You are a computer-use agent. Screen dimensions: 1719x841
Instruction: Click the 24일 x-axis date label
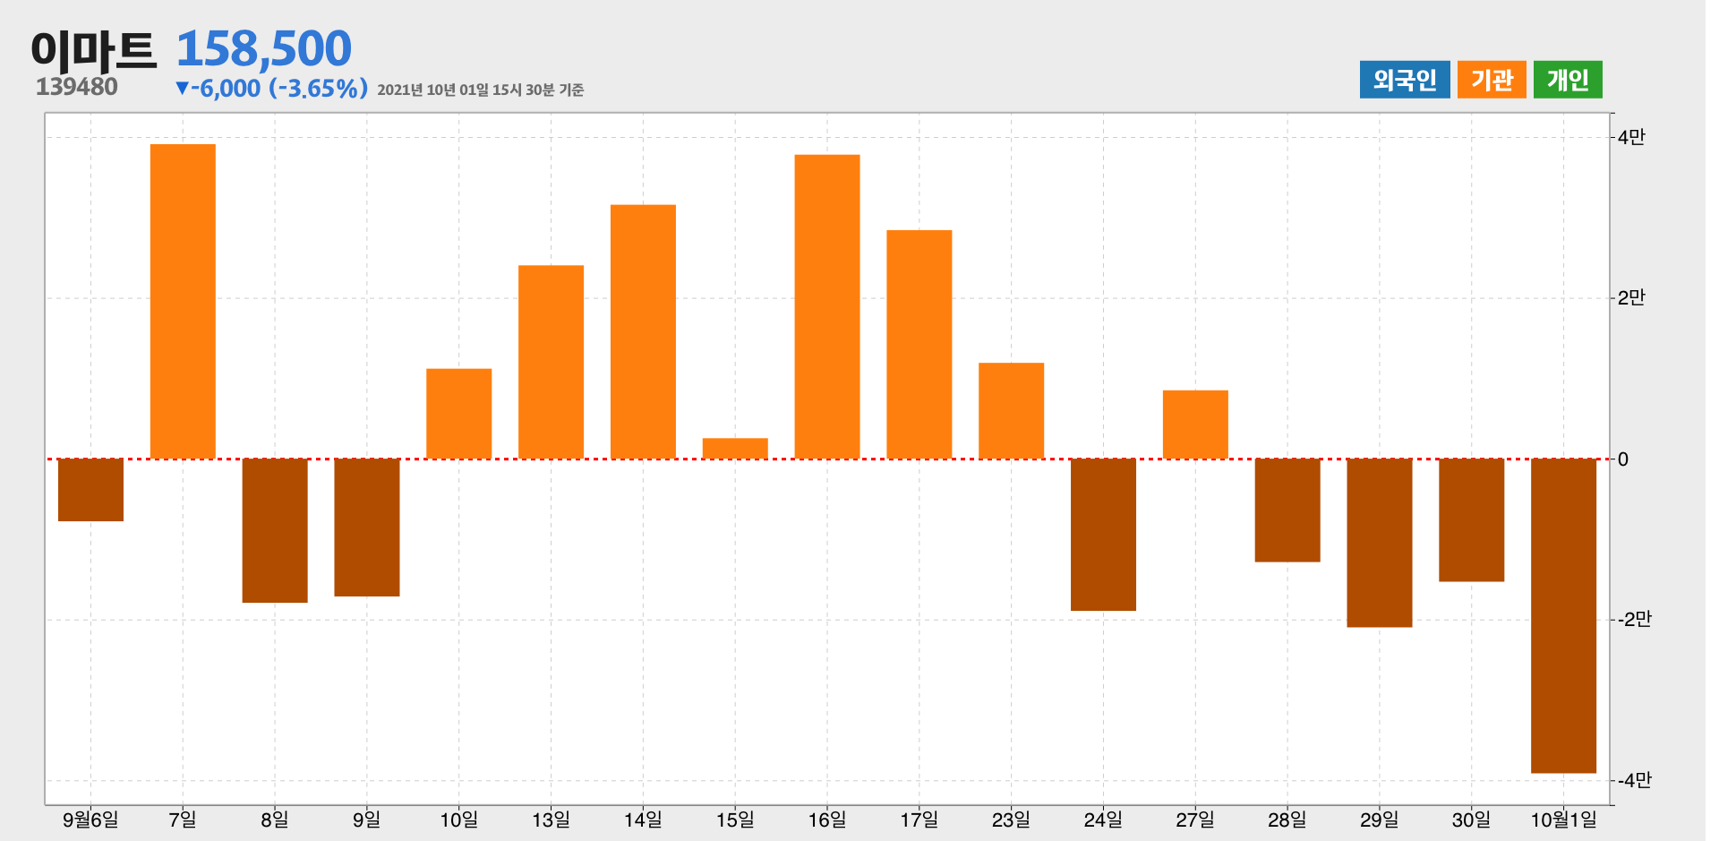point(1103,820)
